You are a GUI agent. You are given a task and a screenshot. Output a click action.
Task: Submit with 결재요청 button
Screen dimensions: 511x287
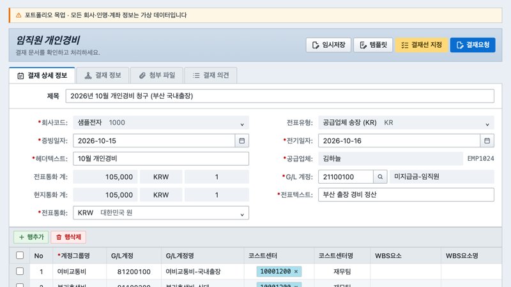[x=473, y=45]
